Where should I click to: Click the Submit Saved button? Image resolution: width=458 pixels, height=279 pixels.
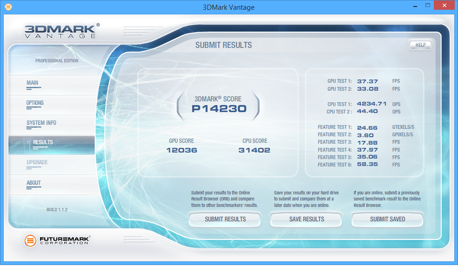tap(387, 219)
